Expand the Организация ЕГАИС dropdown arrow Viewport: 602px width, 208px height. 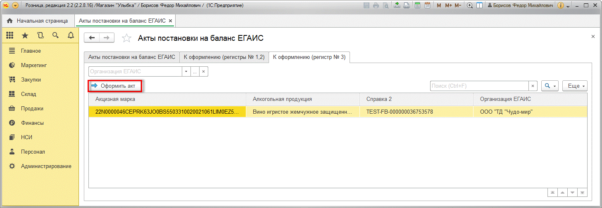186,72
